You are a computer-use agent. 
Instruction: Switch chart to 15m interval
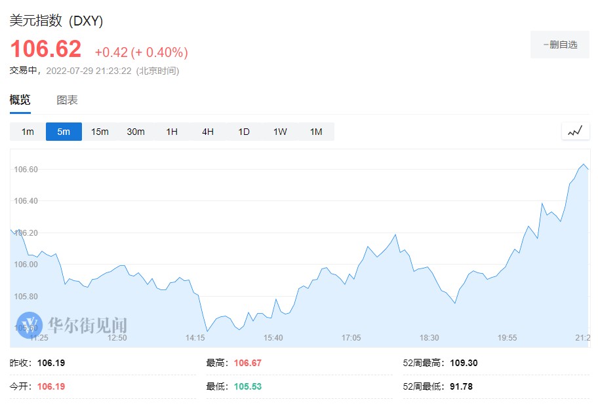point(100,132)
